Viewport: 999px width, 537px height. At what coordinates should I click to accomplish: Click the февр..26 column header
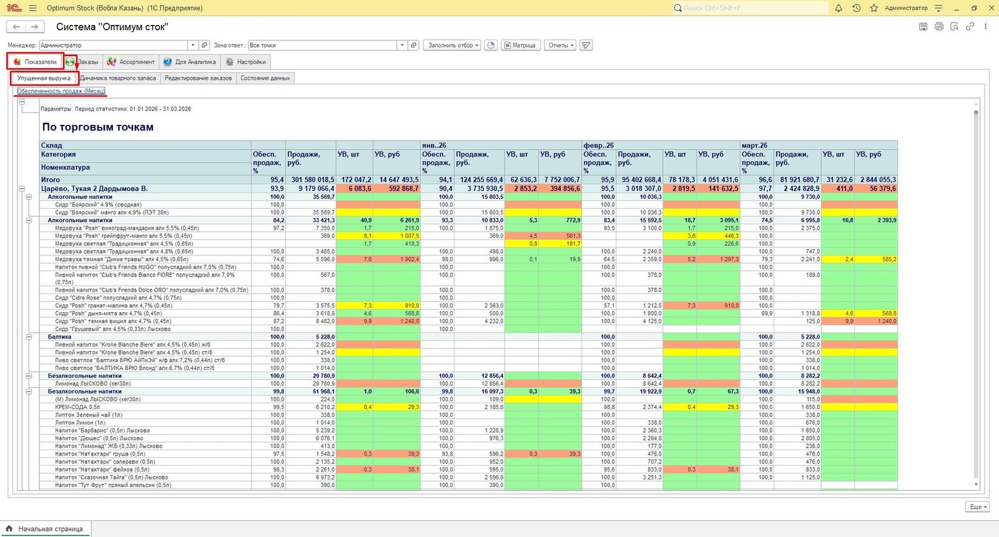(x=661, y=145)
